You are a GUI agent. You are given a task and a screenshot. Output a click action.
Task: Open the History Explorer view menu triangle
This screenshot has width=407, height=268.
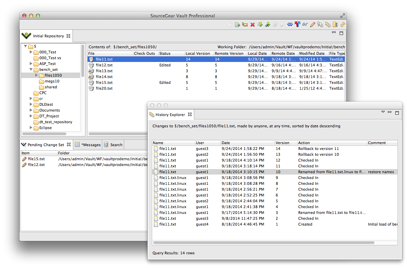tap(383, 112)
